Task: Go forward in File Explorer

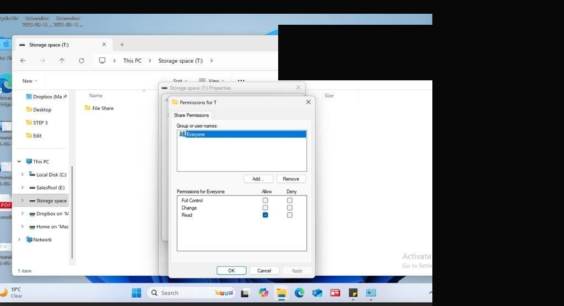Action: pos(42,61)
